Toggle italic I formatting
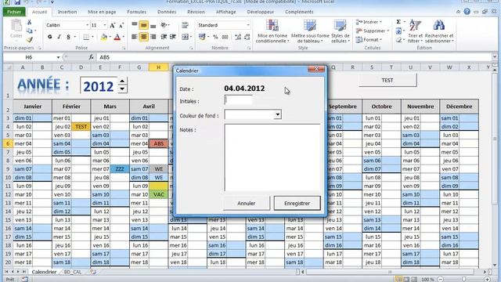This screenshot has width=501, height=282. 59,37
